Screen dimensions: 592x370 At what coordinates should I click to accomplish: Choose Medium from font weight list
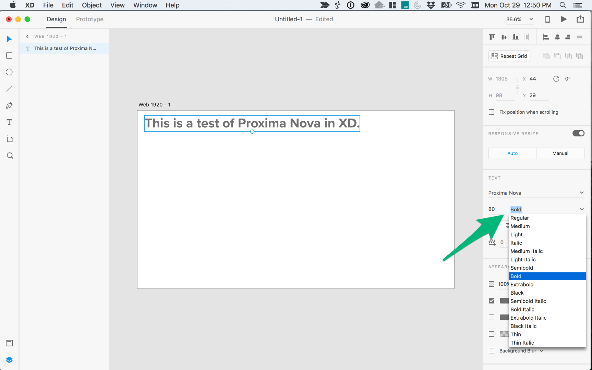(547, 226)
